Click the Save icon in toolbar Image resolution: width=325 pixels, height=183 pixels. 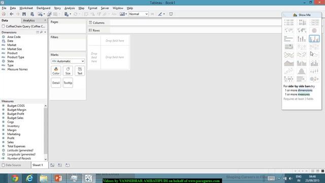(24, 14)
